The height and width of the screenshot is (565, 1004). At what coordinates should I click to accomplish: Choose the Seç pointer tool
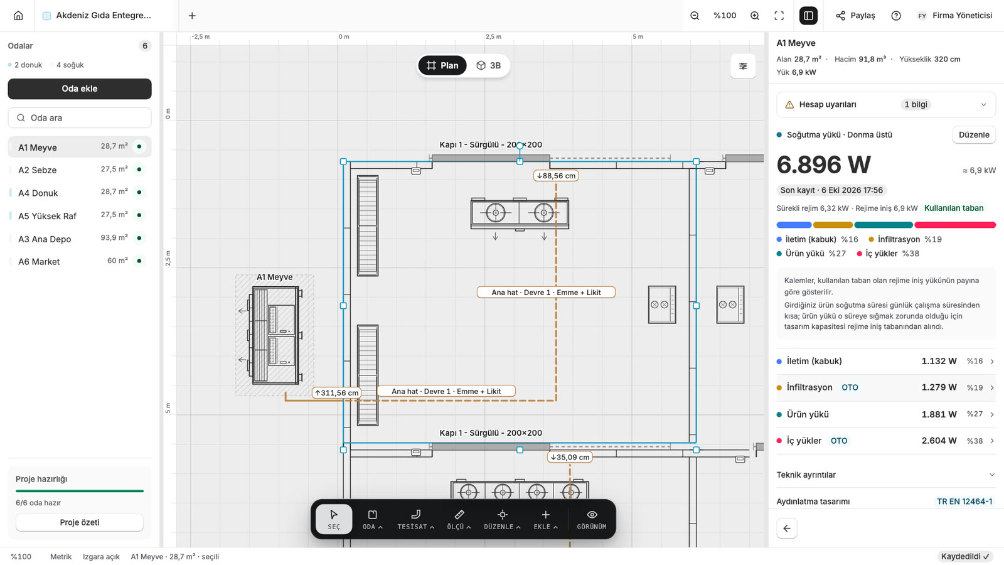[x=334, y=519]
